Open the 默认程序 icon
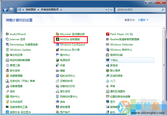The height and width of the screenshot is (116, 167). coord(108,71)
